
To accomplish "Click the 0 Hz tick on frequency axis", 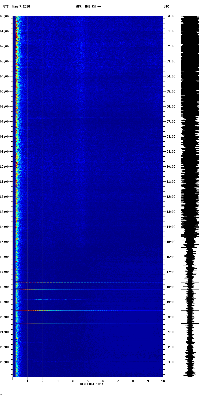I will coord(13,381).
